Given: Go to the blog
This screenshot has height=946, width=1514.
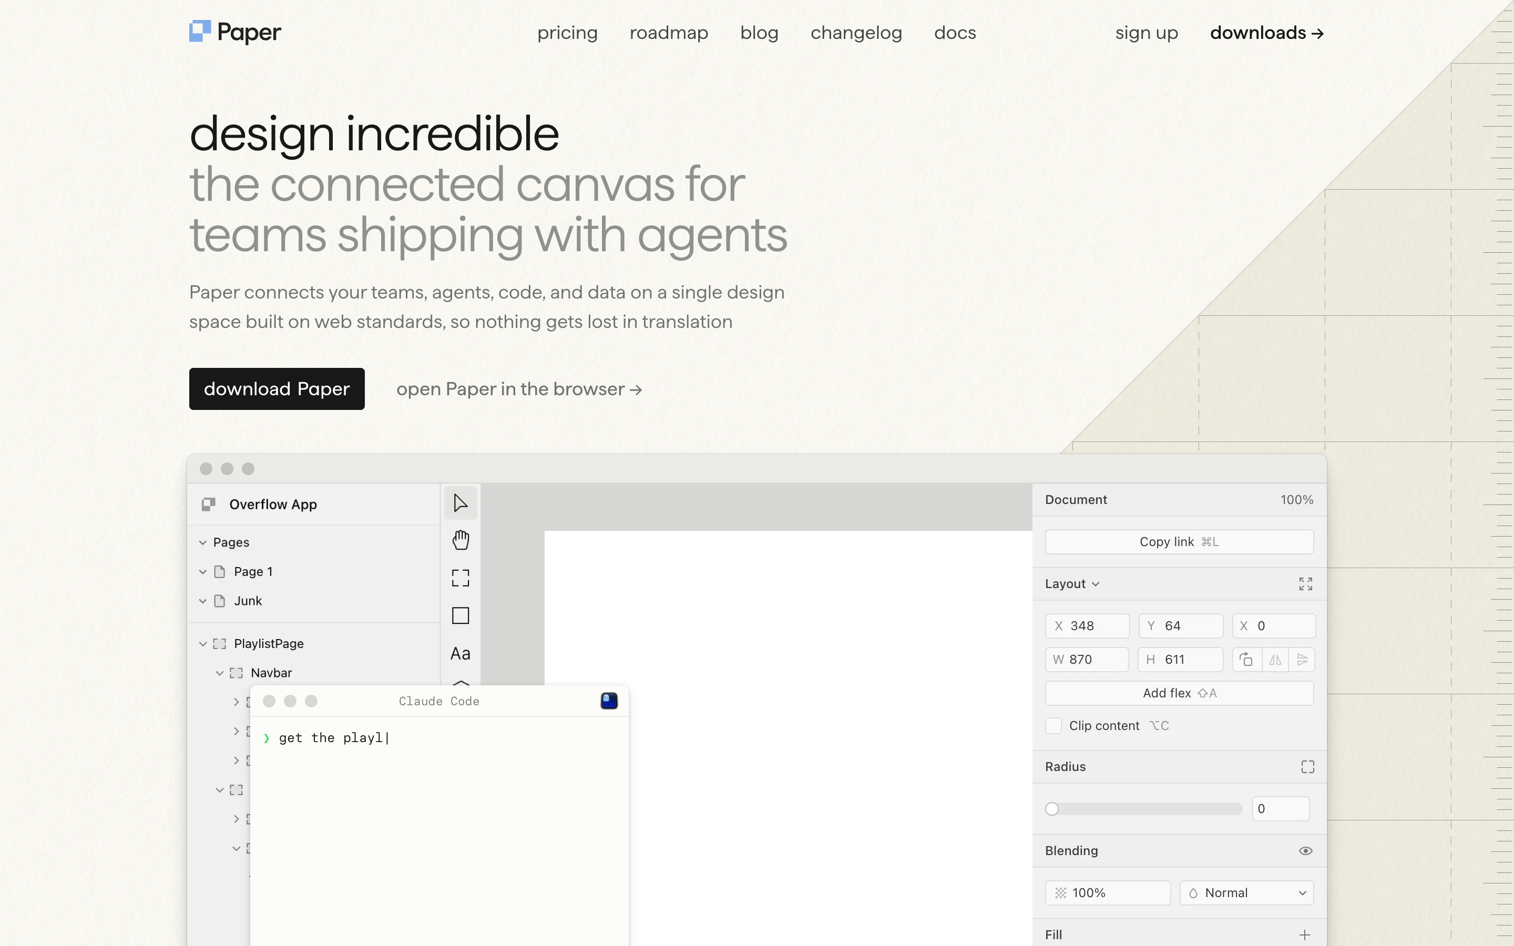Looking at the screenshot, I should [760, 33].
